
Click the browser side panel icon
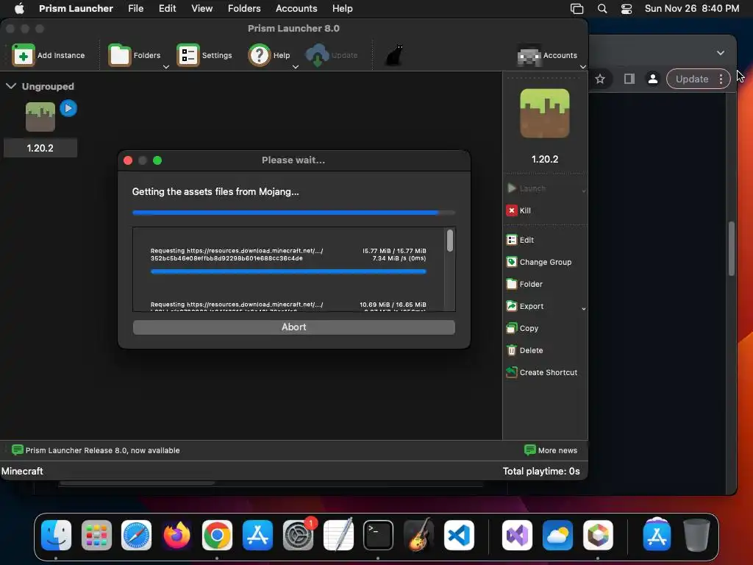tap(629, 79)
